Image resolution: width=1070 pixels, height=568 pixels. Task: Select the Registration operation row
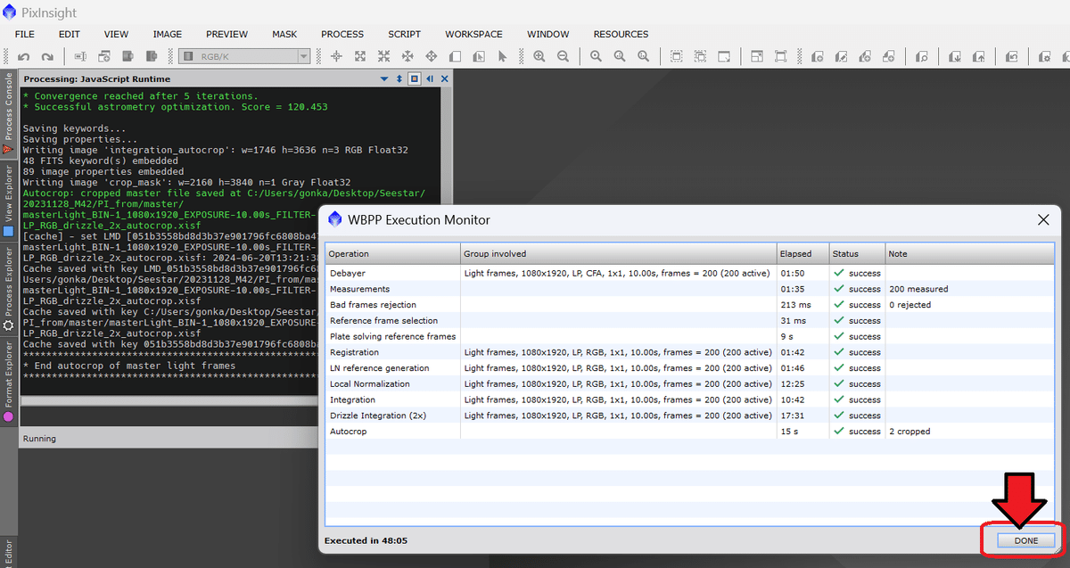689,352
